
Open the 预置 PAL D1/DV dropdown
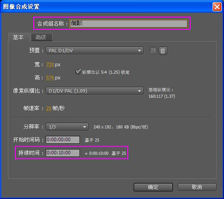(x=94, y=50)
